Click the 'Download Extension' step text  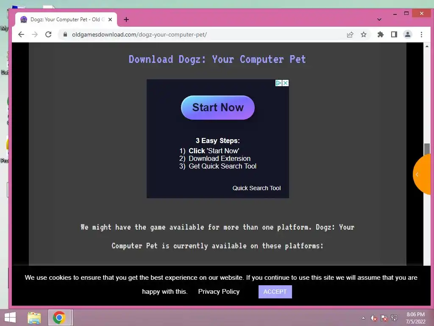tap(220, 159)
